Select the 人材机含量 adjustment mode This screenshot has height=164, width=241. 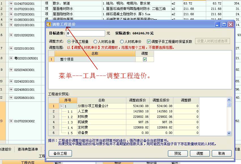pyautogui.click(x=95, y=42)
